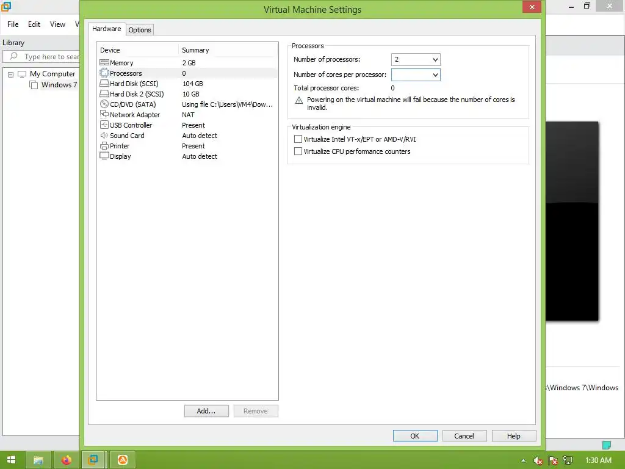Click the USB Controller summary 'Present'
This screenshot has width=625, height=469.
[193, 125]
